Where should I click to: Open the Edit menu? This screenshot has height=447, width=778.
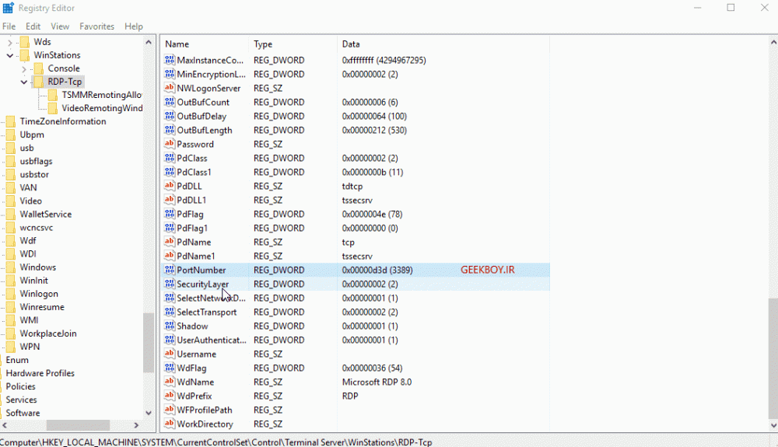33,26
